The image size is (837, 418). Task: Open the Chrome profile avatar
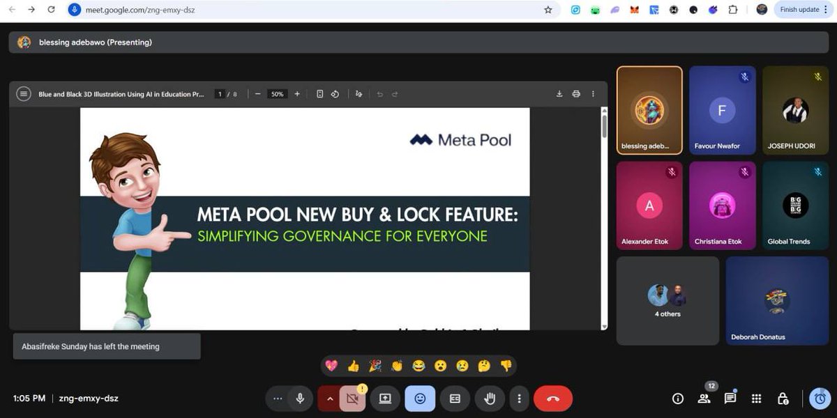(x=762, y=10)
